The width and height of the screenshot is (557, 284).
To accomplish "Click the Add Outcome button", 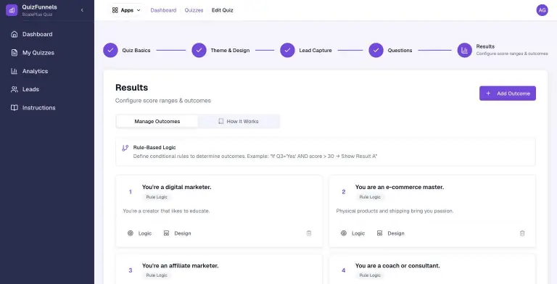I will (508, 93).
